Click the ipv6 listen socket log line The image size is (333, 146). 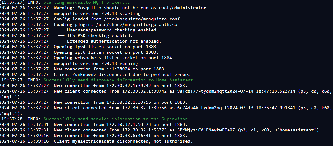click(x=80, y=52)
